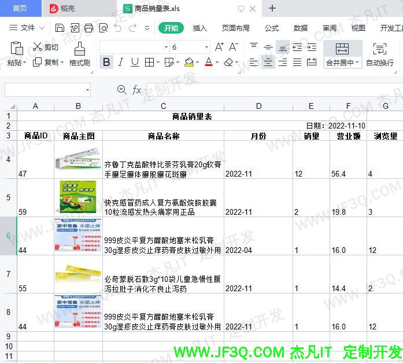Image resolution: width=403 pixels, height=363 pixels.
Task: Click the center horizontally icon
Action: [268, 62]
